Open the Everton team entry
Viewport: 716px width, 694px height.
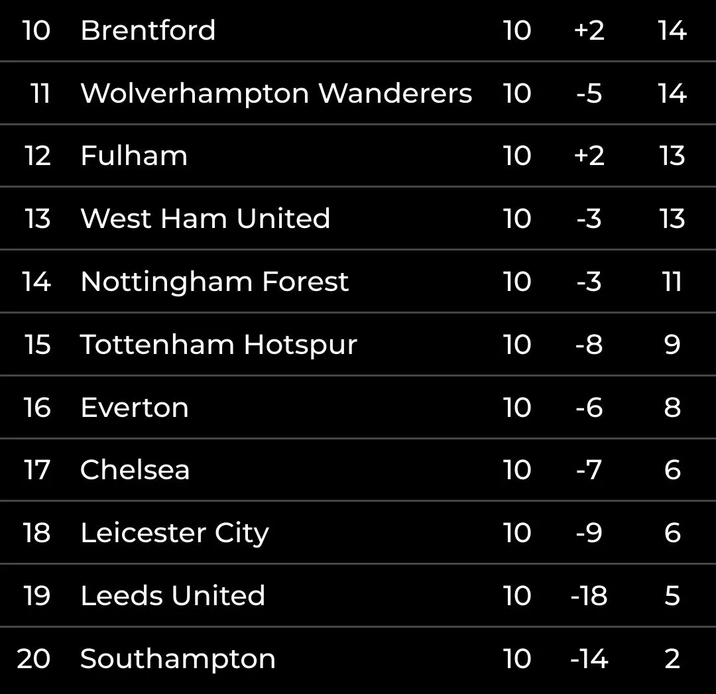click(135, 408)
